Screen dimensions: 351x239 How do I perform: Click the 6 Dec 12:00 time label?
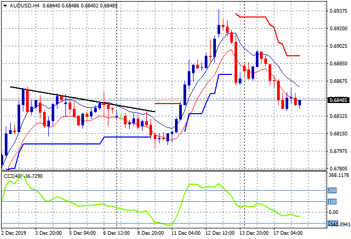pos(116,233)
